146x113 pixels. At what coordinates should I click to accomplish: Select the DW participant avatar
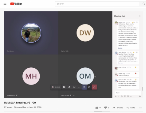pos(85,33)
